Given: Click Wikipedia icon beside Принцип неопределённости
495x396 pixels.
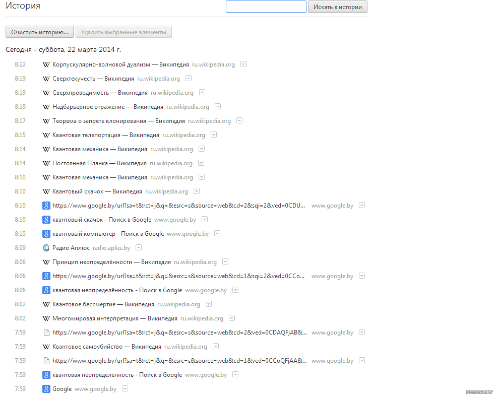Looking at the screenshot, I should pyautogui.click(x=46, y=262).
